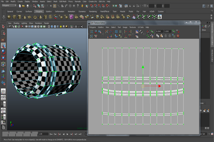
Task: Go to end of playback range
Action: click(x=80, y=134)
